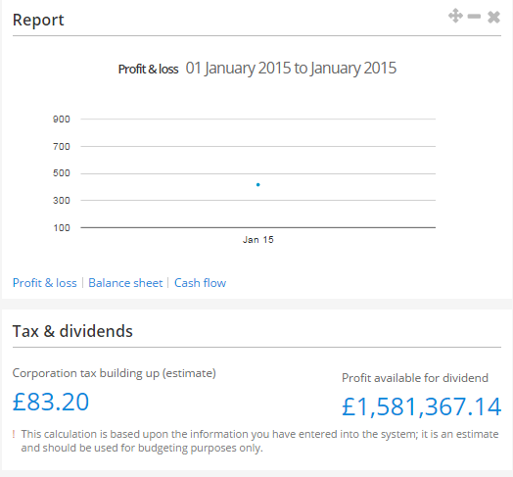
Task: Click the Jan 15 x-axis label
Action: (x=258, y=240)
